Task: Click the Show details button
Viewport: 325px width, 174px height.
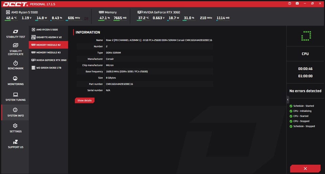Action: (85, 101)
